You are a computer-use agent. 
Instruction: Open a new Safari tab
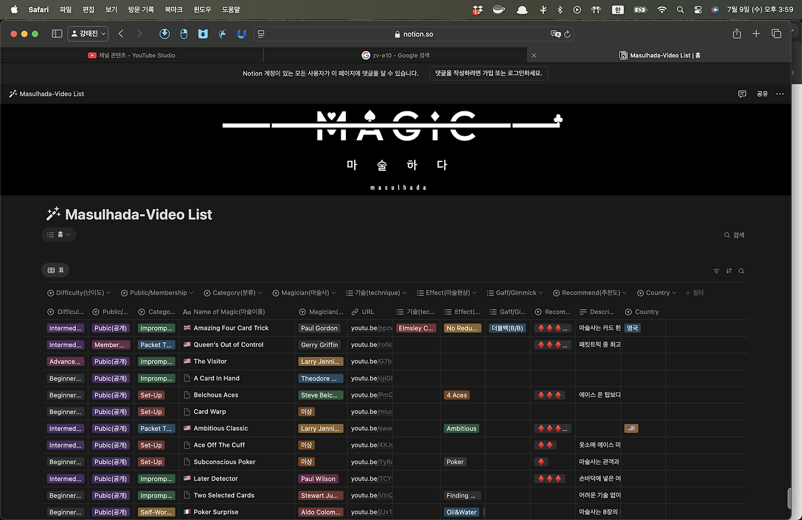pyautogui.click(x=756, y=34)
